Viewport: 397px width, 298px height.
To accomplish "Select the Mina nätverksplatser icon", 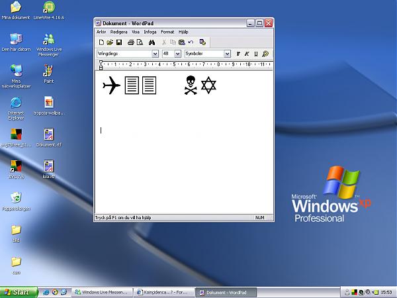I will [x=16, y=76].
